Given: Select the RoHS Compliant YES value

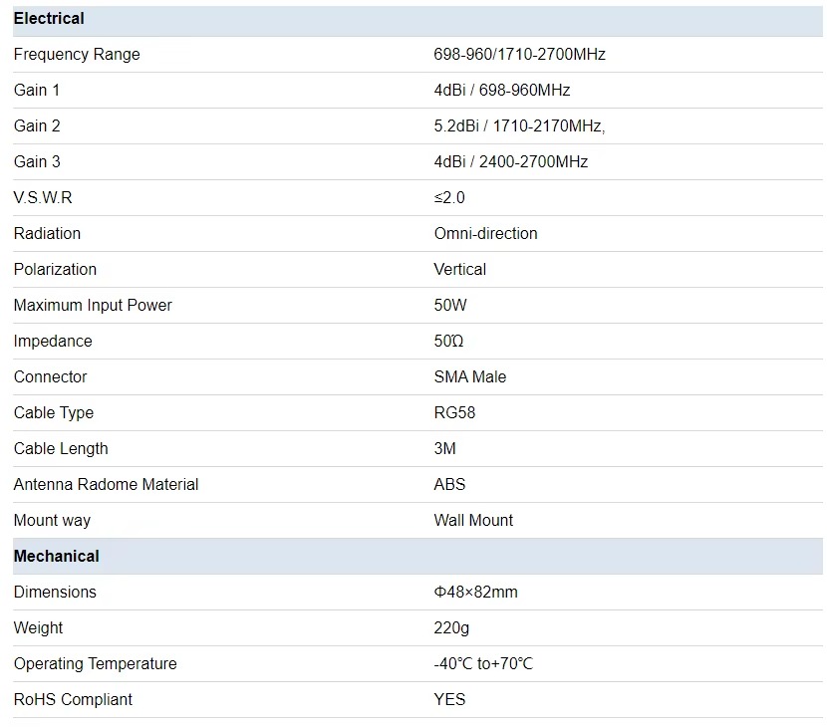Looking at the screenshot, I should tap(449, 699).
